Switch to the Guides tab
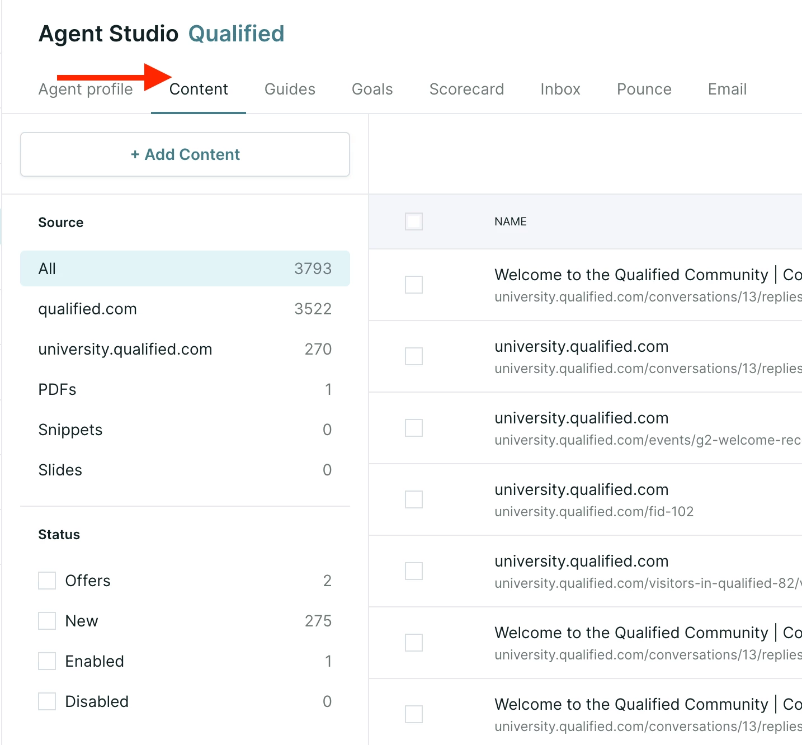802x745 pixels. [x=290, y=89]
